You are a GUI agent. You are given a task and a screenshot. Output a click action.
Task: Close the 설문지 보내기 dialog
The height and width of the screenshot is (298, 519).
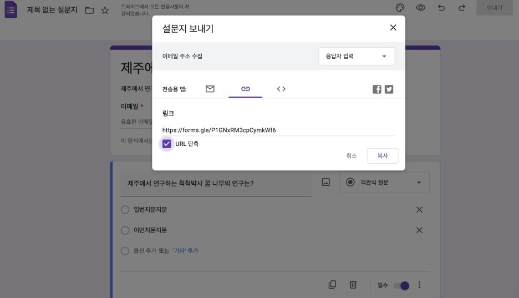(x=393, y=28)
